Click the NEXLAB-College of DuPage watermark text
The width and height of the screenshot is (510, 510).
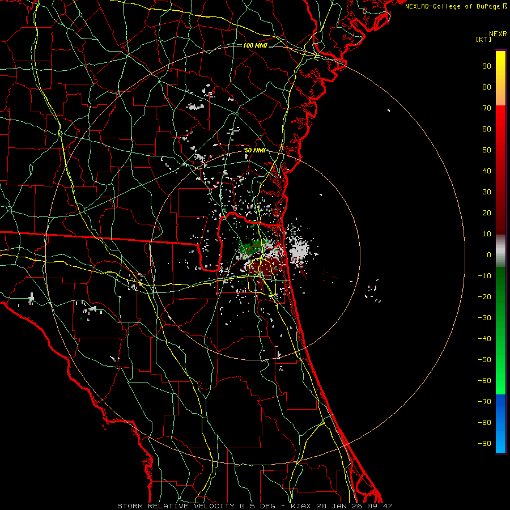[456, 6]
